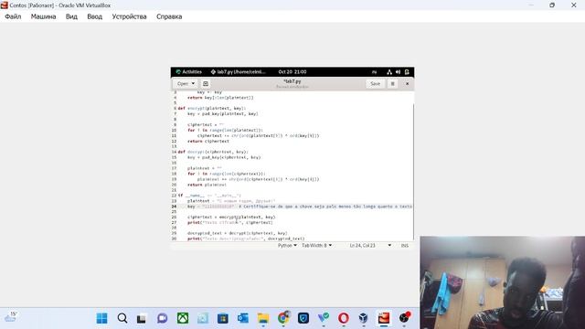Open Opera browser from the taskbar

(x=344, y=318)
